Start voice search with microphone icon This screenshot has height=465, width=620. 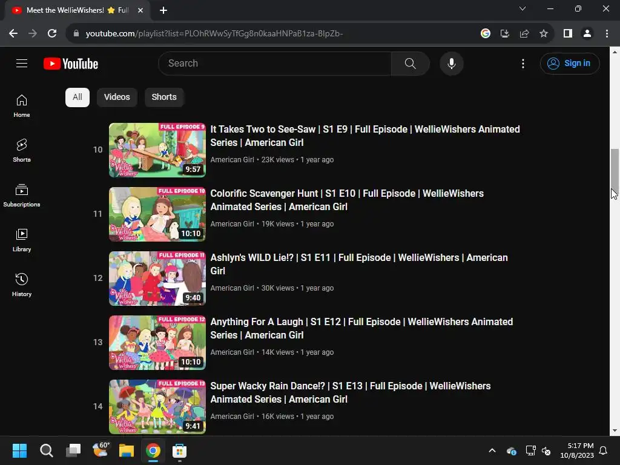[x=451, y=63]
